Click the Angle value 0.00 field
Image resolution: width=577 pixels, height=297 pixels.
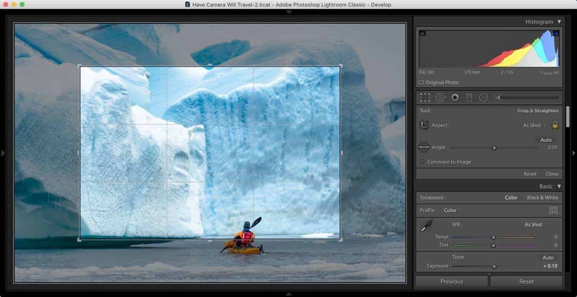pyautogui.click(x=552, y=148)
